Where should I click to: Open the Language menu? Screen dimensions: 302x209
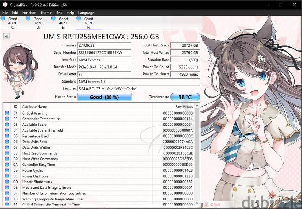[x=86, y=13]
